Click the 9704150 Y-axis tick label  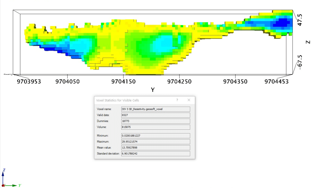tap(124, 82)
